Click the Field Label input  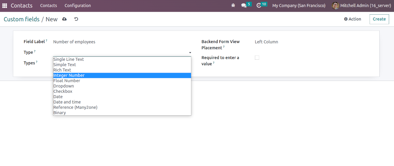122,42
